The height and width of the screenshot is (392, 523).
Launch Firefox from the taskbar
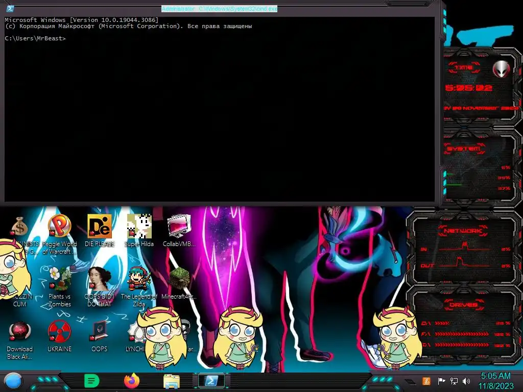132,381
